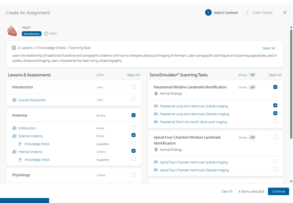Click the scan icon beside Parasternal Short-Axis Aortic Valve
The image size is (293, 203).
(x=156, y=122)
